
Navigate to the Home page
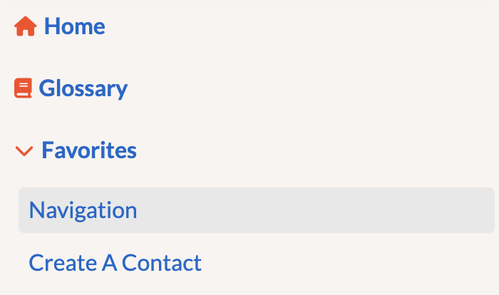(74, 27)
